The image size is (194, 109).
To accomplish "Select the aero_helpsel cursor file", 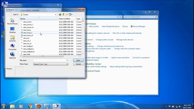I will (x=28, y=46).
